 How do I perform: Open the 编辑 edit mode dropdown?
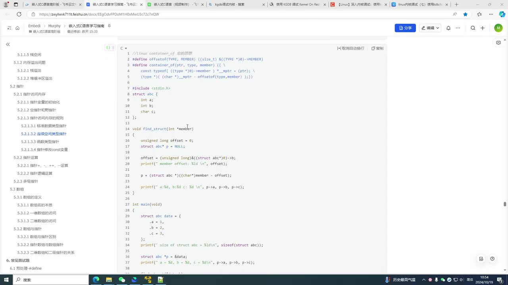pos(430,28)
